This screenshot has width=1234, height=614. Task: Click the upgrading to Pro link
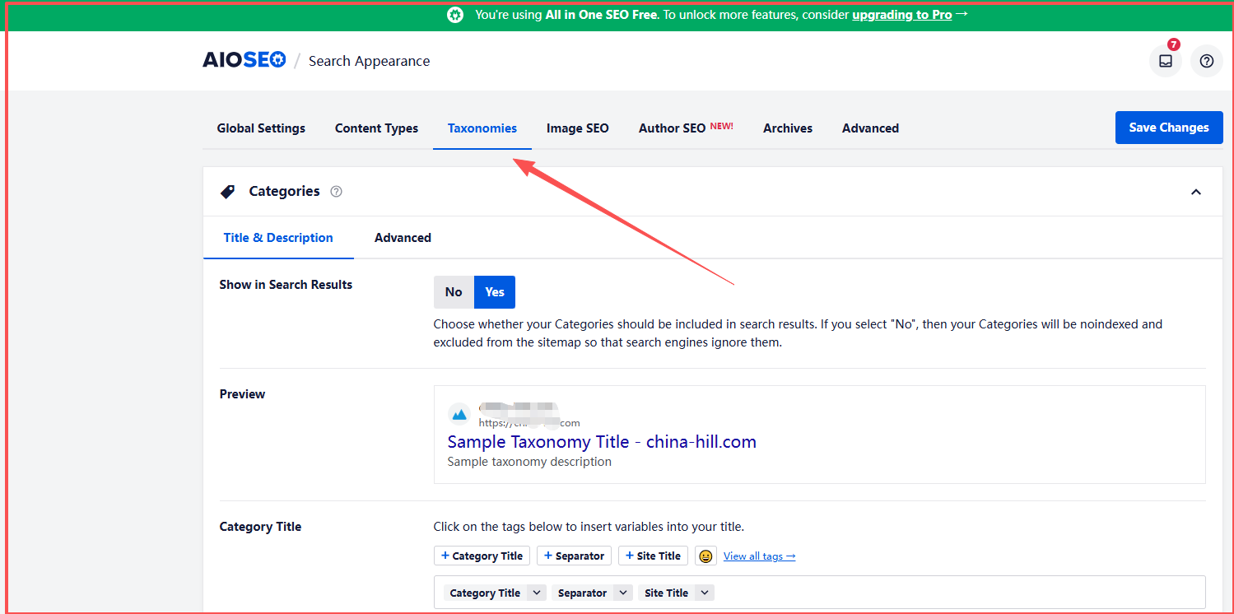902,15
